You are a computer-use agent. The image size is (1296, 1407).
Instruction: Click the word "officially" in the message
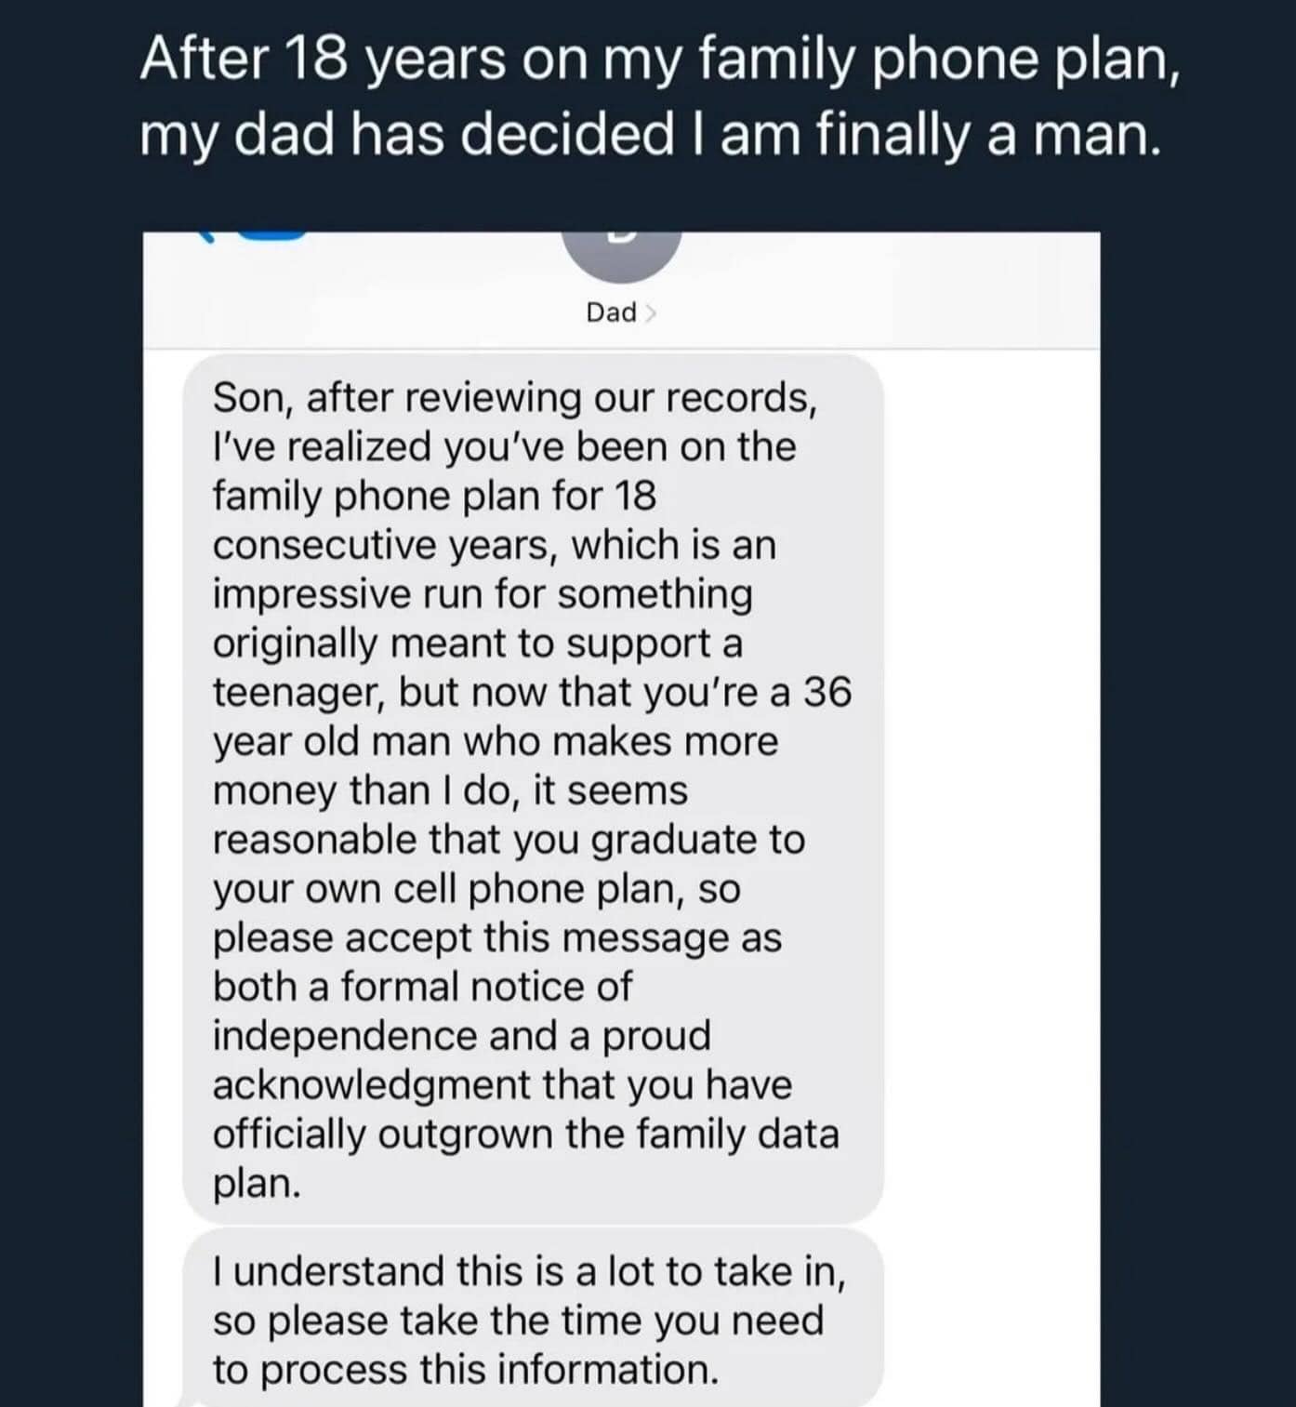click(x=289, y=1135)
